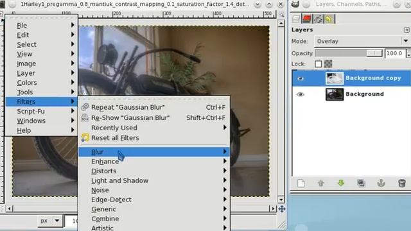Open the Windows menu
This screenshot has width=411, height=231.
tap(41, 121)
